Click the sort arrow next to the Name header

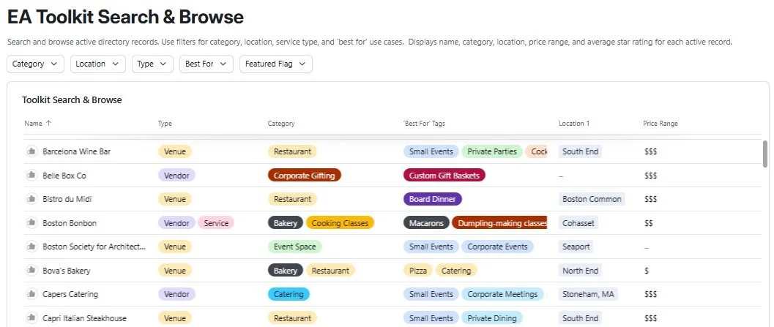[48, 124]
